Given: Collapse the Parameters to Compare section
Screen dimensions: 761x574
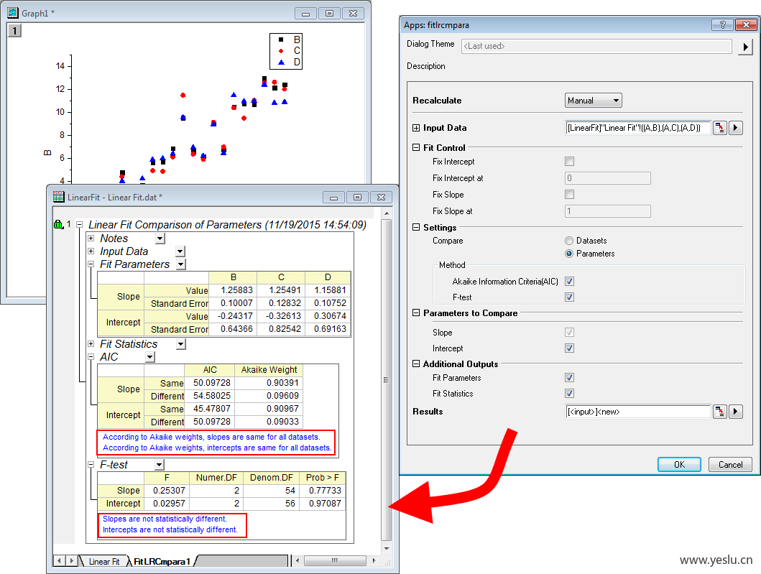Looking at the screenshot, I should coord(416,313).
